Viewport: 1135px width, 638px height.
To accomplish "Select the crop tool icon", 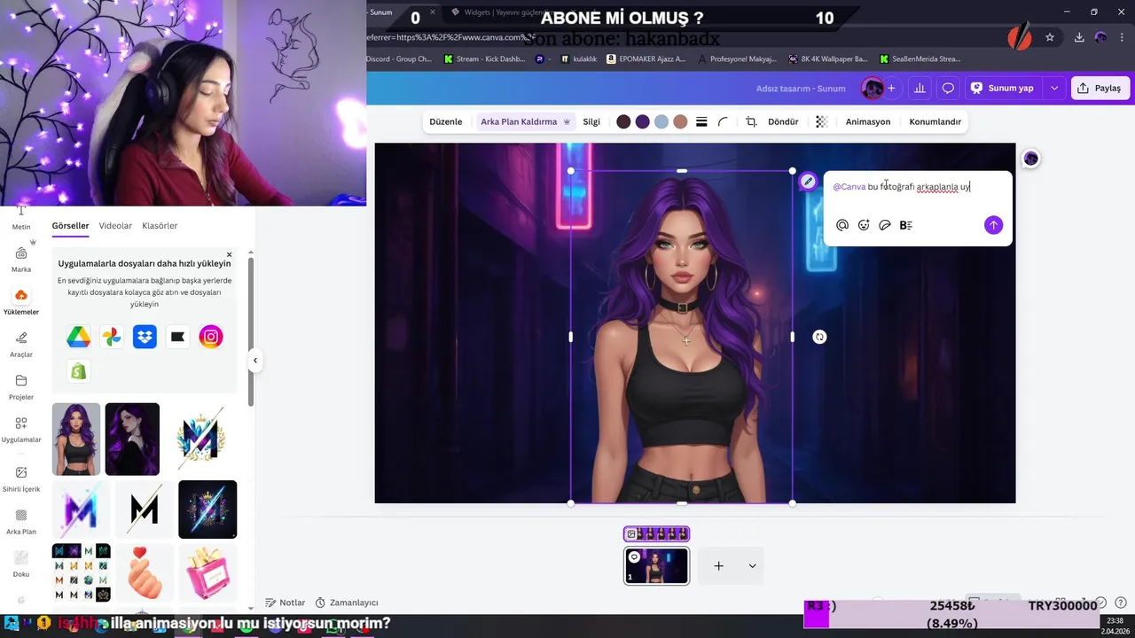I will pyautogui.click(x=751, y=122).
